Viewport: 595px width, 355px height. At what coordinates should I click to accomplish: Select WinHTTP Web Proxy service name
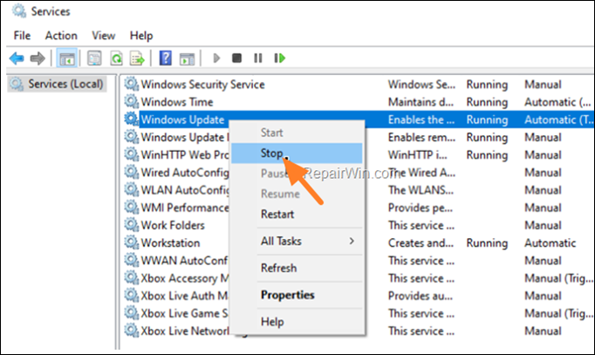[185, 154]
